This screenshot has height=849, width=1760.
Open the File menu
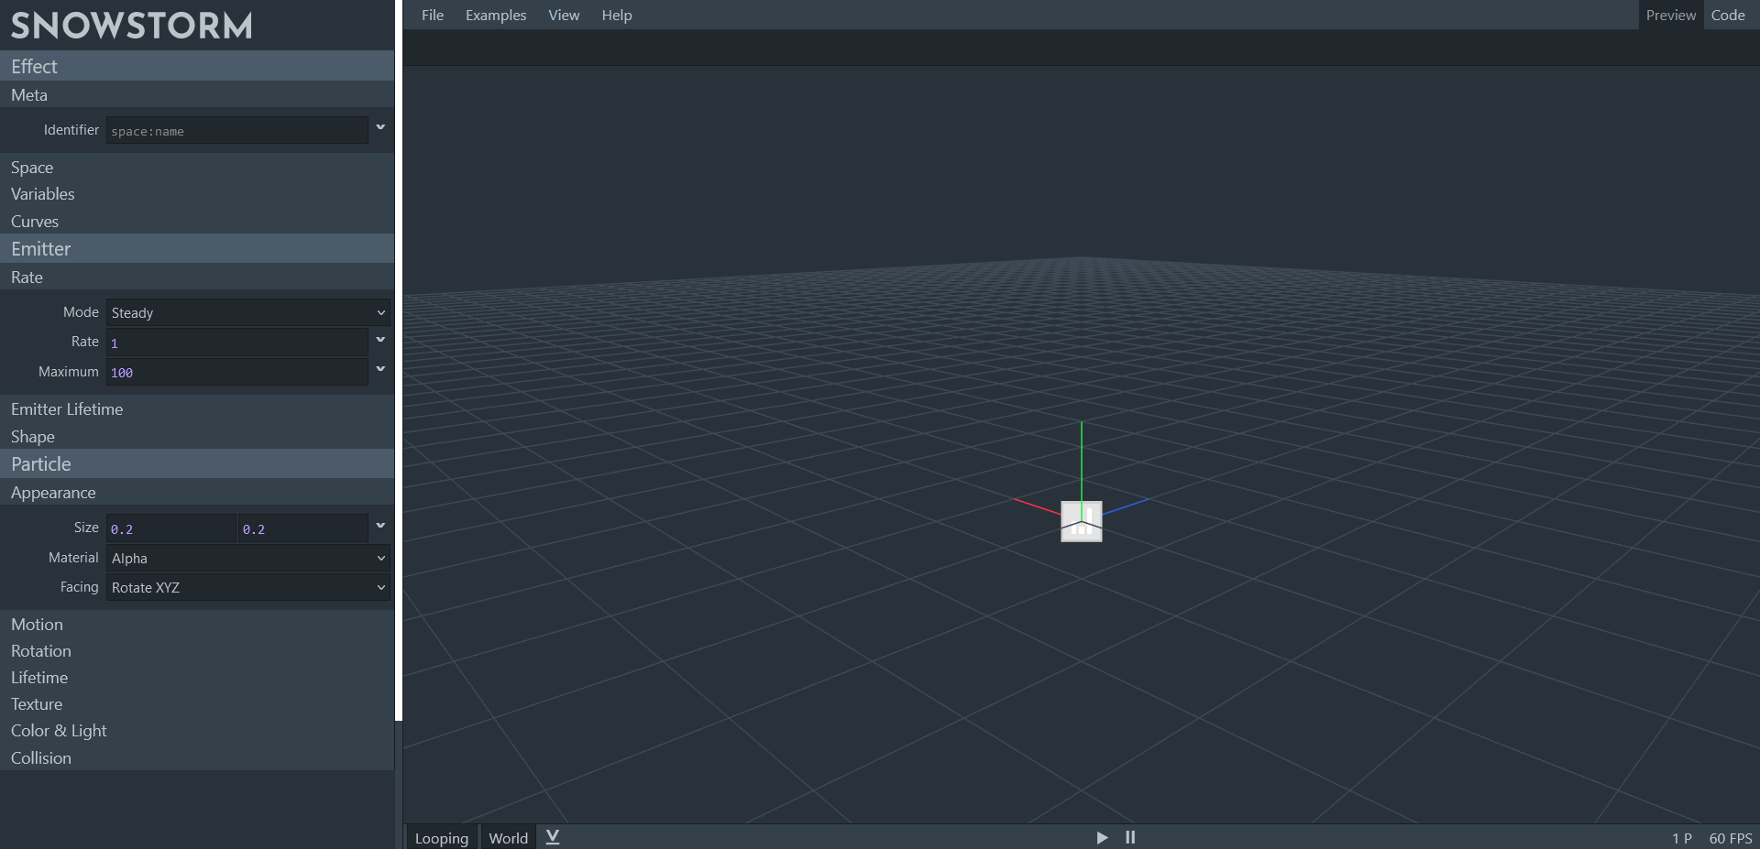coord(433,15)
